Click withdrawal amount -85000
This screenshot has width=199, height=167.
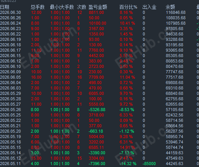pyautogui.click(x=149, y=164)
